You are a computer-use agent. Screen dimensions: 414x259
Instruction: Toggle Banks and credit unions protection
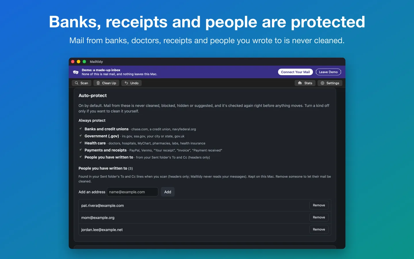coord(80,129)
